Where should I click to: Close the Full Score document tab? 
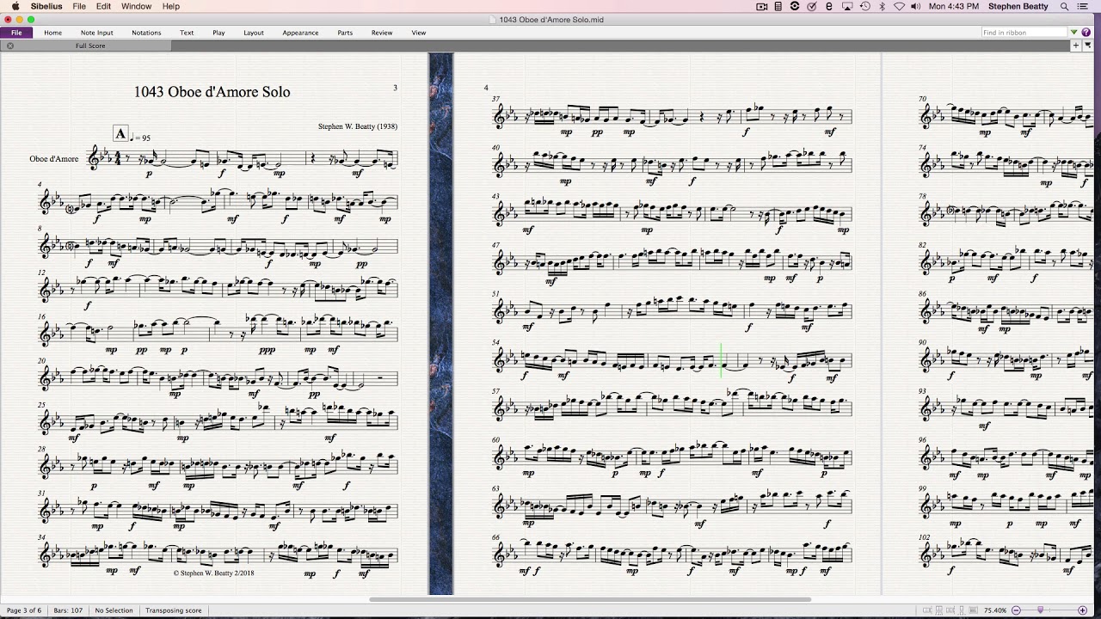(10, 46)
